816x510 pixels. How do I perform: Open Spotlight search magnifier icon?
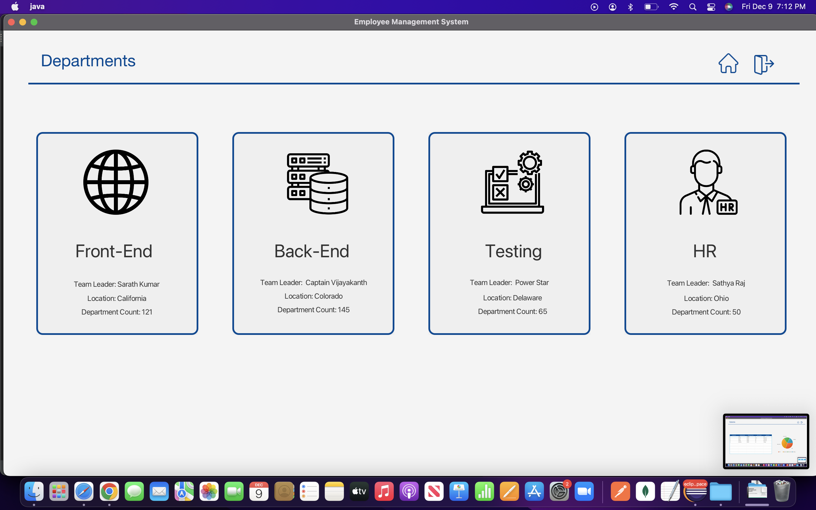pyautogui.click(x=692, y=7)
